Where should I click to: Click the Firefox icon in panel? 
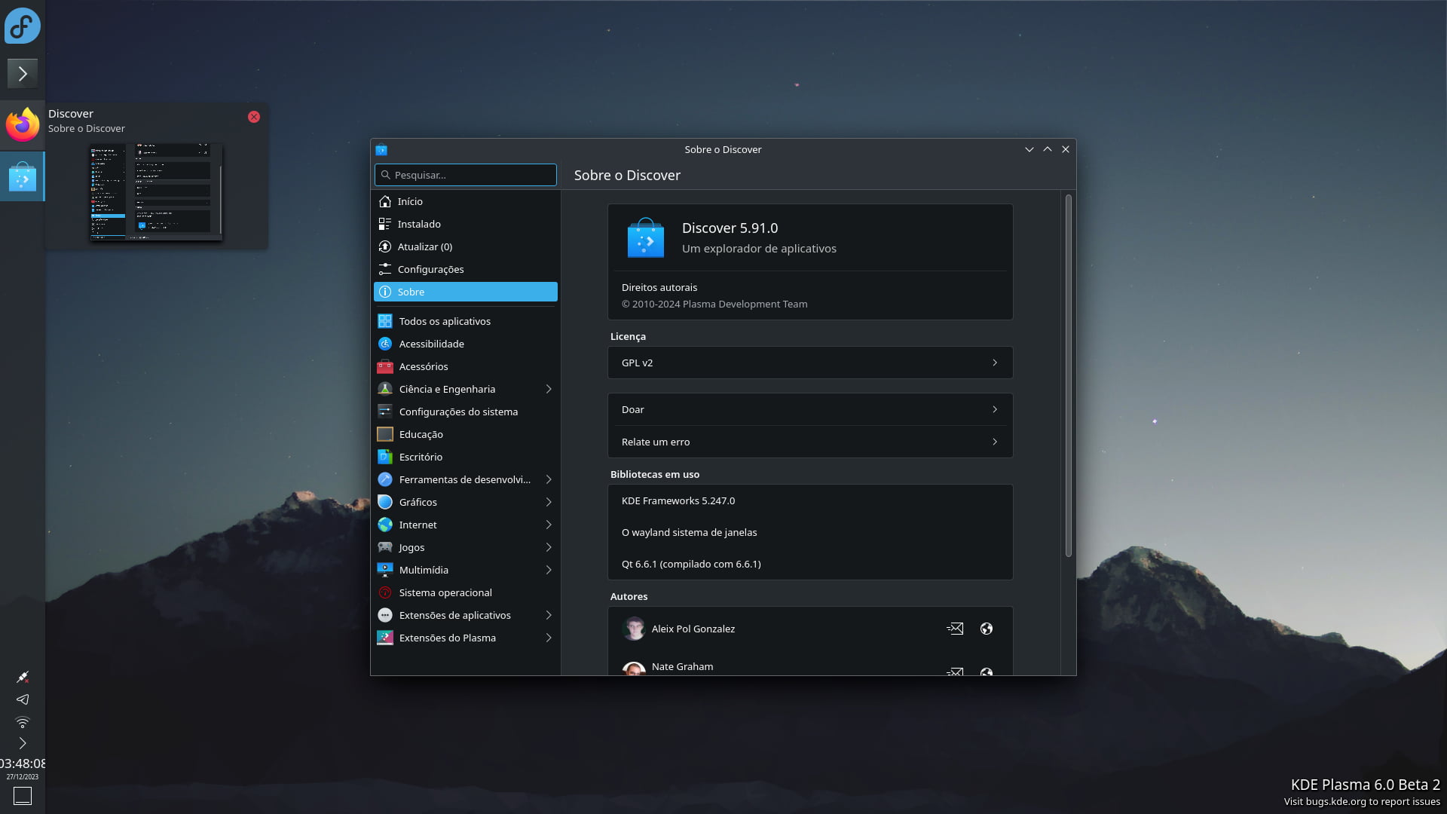pos(23,125)
